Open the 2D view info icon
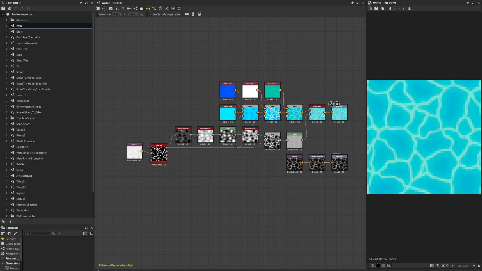The image size is (482, 271). point(403,9)
